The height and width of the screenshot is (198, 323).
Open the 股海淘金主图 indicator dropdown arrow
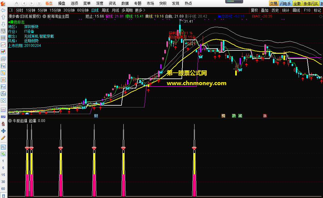coord(44,17)
